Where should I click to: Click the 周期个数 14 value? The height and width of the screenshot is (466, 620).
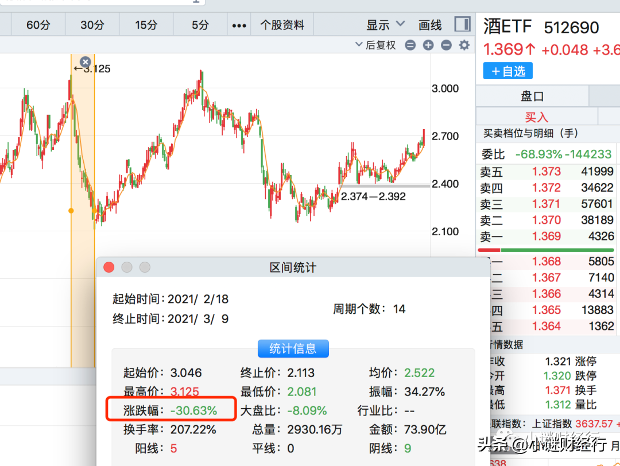coord(400,309)
